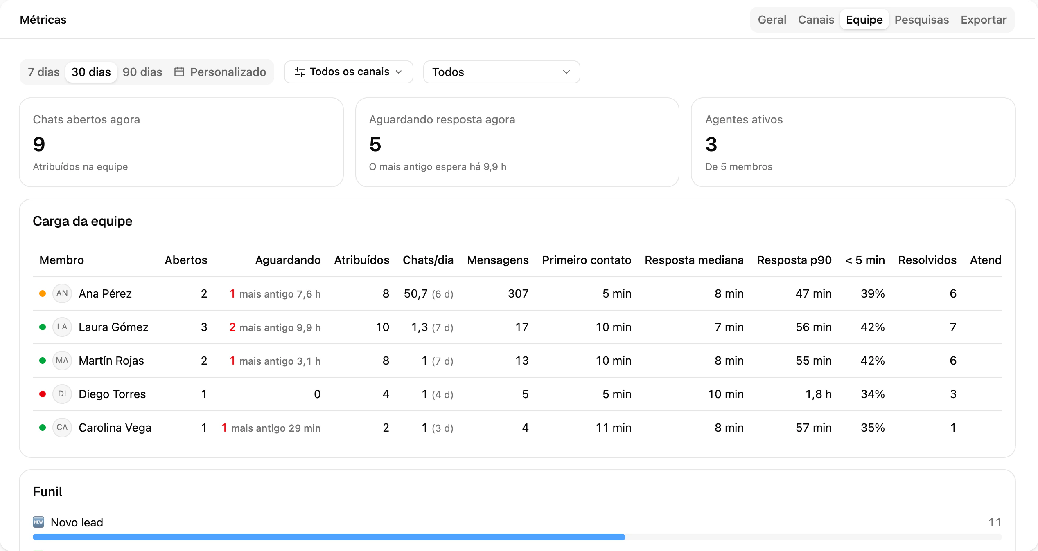Click the DI avatar of Diego Torres
The height and width of the screenshot is (551, 1038).
click(x=62, y=394)
